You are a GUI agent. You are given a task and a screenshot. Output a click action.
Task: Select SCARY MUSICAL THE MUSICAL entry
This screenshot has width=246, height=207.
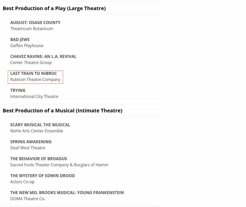point(40,125)
